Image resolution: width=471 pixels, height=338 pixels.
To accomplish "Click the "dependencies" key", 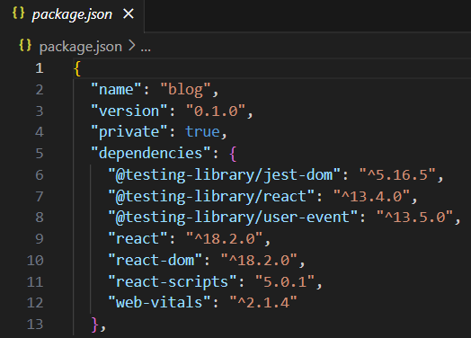I will point(150,153).
